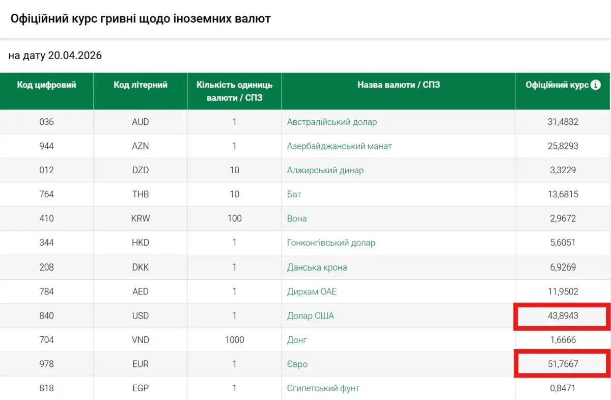Viewport: 611px width, 400px height.
Task: Open the Долар США currency link
Action: coord(311,316)
